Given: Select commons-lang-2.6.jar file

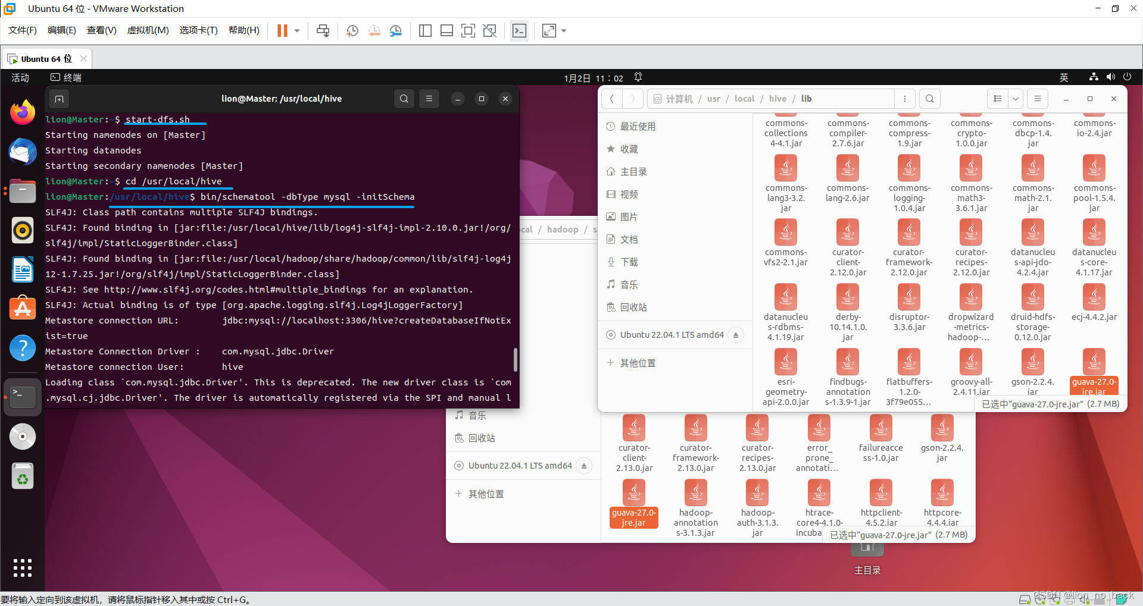Looking at the screenshot, I should pos(848,178).
